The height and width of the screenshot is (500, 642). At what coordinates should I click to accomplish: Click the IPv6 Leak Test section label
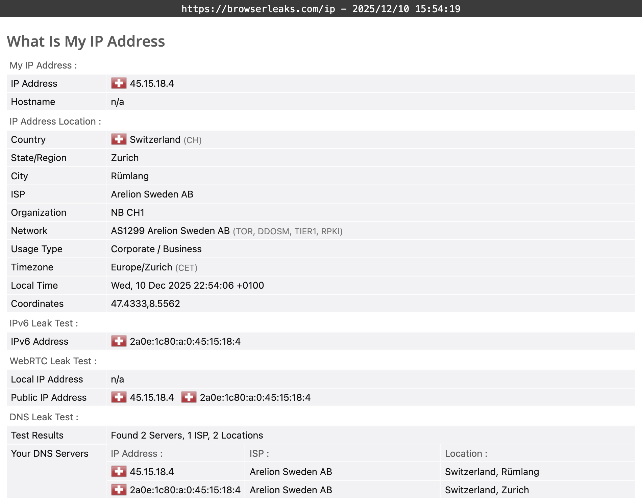coord(44,323)
